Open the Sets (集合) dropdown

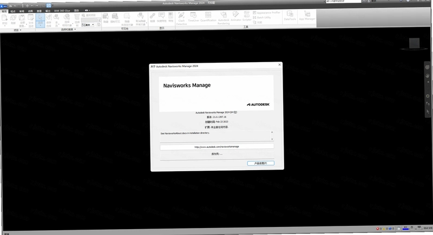pyautogui.click(x=88, y=25)
